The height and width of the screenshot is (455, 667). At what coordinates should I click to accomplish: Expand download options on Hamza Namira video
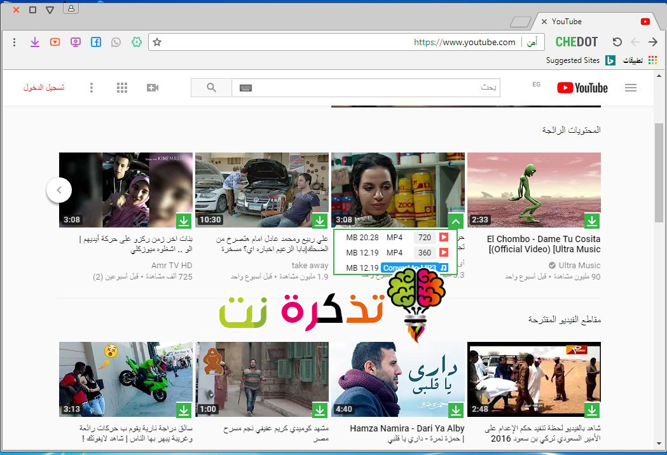[x=456, y=410]
